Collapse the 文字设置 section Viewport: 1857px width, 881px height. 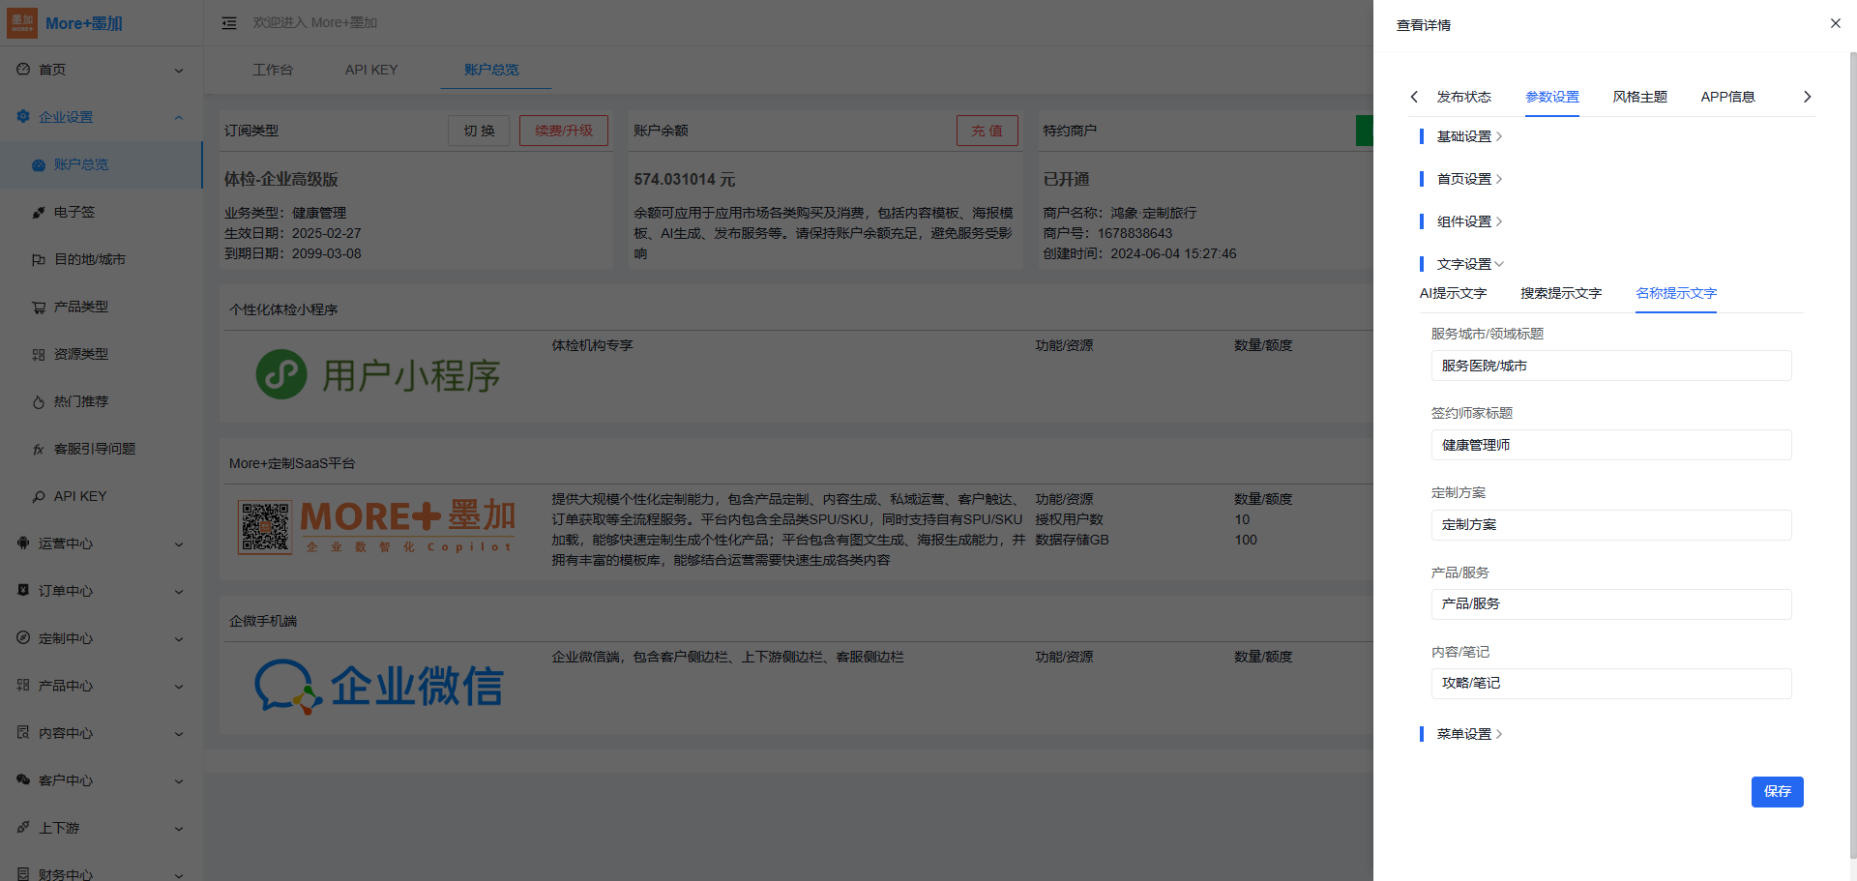pos(1469,264)
